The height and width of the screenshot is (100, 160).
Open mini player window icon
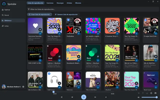click(x=155, y=93)
